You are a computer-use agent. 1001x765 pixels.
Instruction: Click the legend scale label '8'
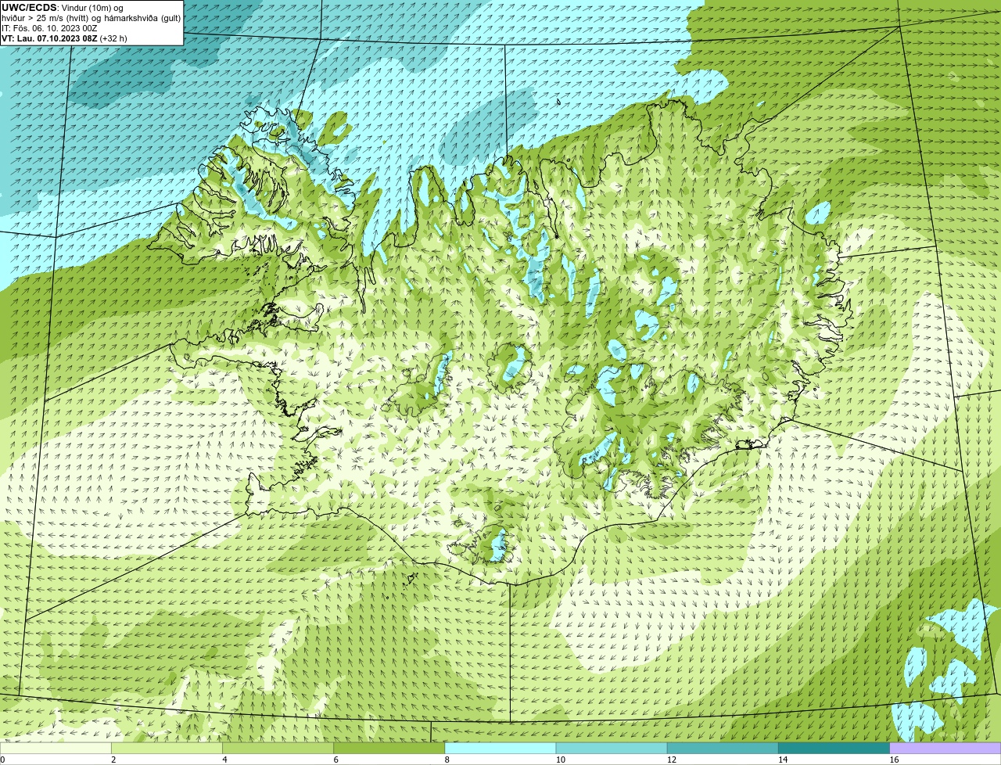coord(447,760)
